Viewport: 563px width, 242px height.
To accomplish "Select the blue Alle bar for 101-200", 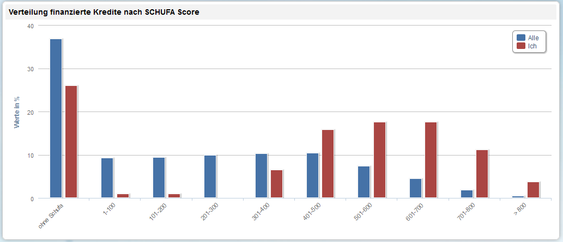I will 159,177.
